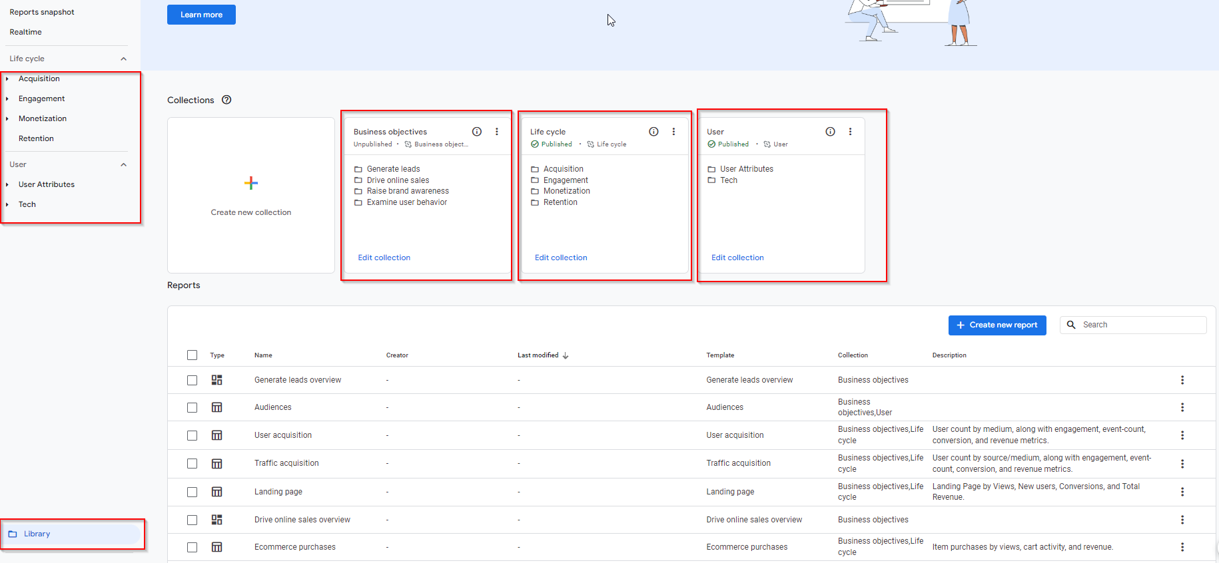Open row options for Generate leads overview

click(x=1182, y=380)
